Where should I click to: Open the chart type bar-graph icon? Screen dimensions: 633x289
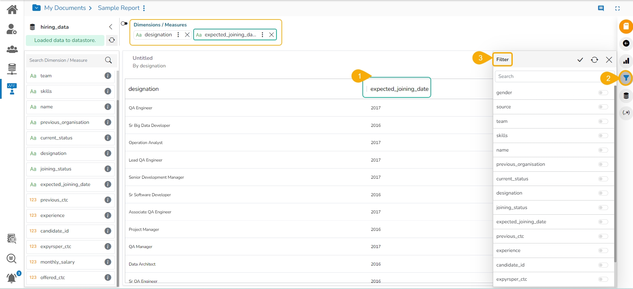click(626, 61)
